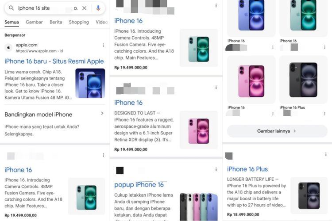Expand Bandingkan model iPhone chevron
The width and height of the screenshot is (332, 221).
pyautogui.click(x=102, y=113)
